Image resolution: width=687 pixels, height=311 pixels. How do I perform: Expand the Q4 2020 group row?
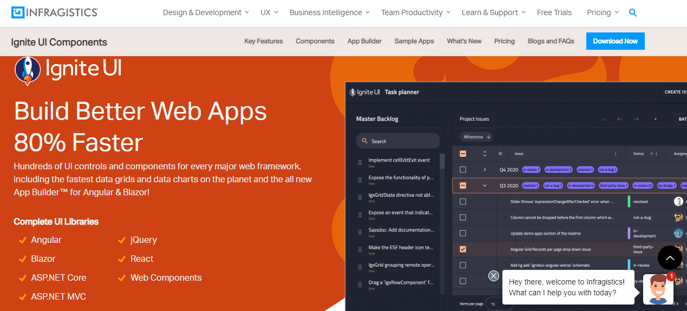click(485, 169)
